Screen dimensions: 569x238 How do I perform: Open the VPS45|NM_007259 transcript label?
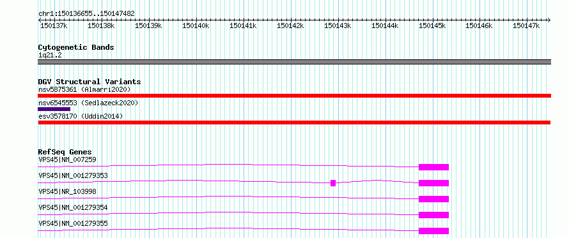click(67, 160)
